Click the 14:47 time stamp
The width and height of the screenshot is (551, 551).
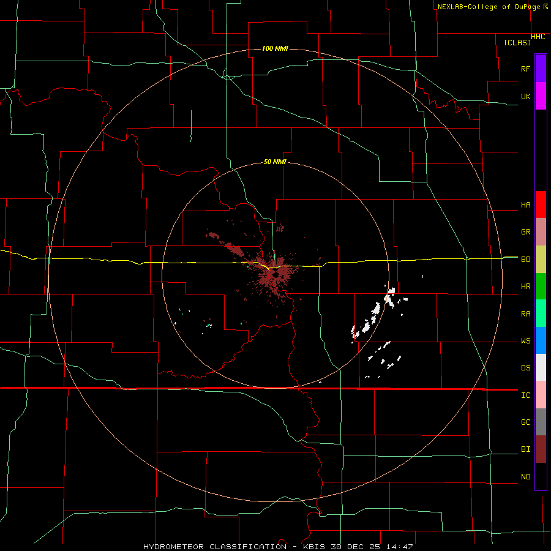click(399, 547)
